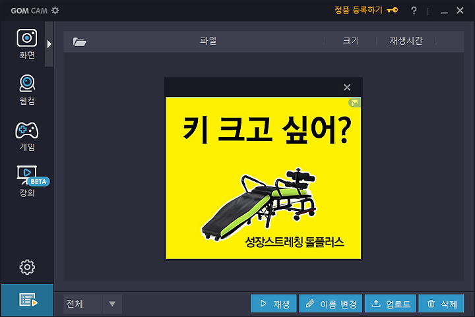Open the 전체 filter dropdown

pos(93,304)
